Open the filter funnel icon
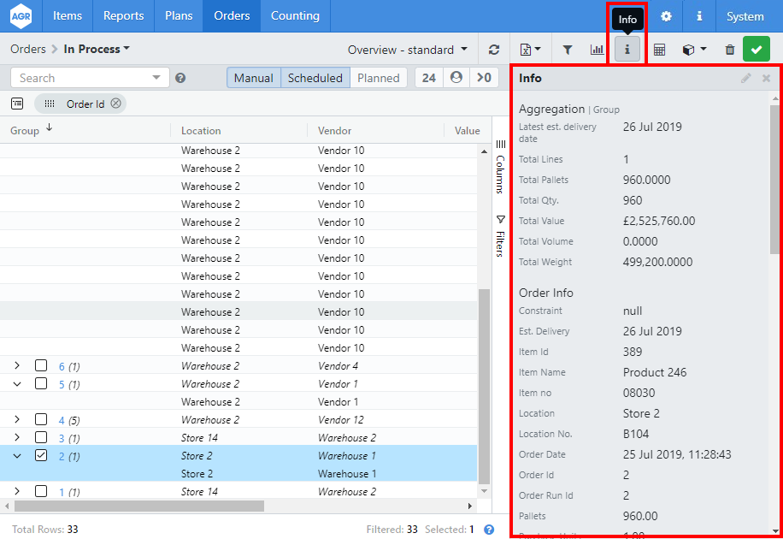The width and height of the screenshot is (783, 539). pyautogui.click(x=568, y=50)
